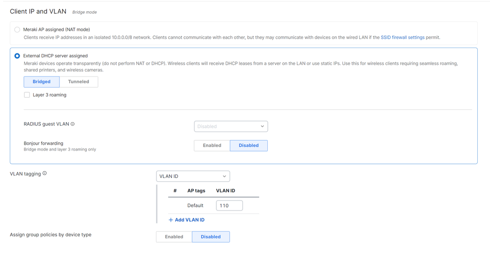This screenshot has height=255, width=490.
Task: Click the # column header
Action: pyautogui.click(x=175, y=191)
